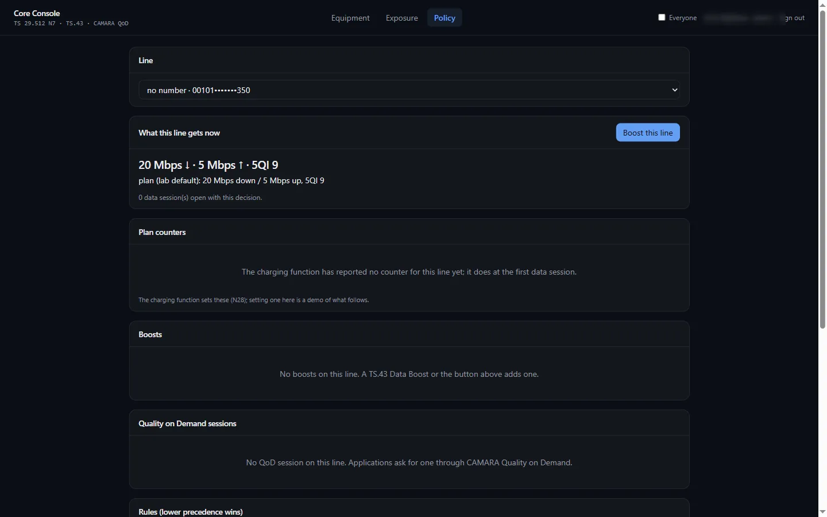Click the 'Plan counters' heading
The width and height of the screenshot is (827, 517).
pyautogui.click(x=162, y=232)
